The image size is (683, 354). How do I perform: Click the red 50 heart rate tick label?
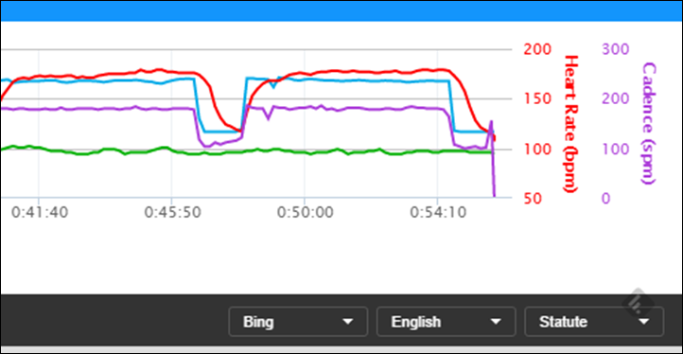pos(533,199)
